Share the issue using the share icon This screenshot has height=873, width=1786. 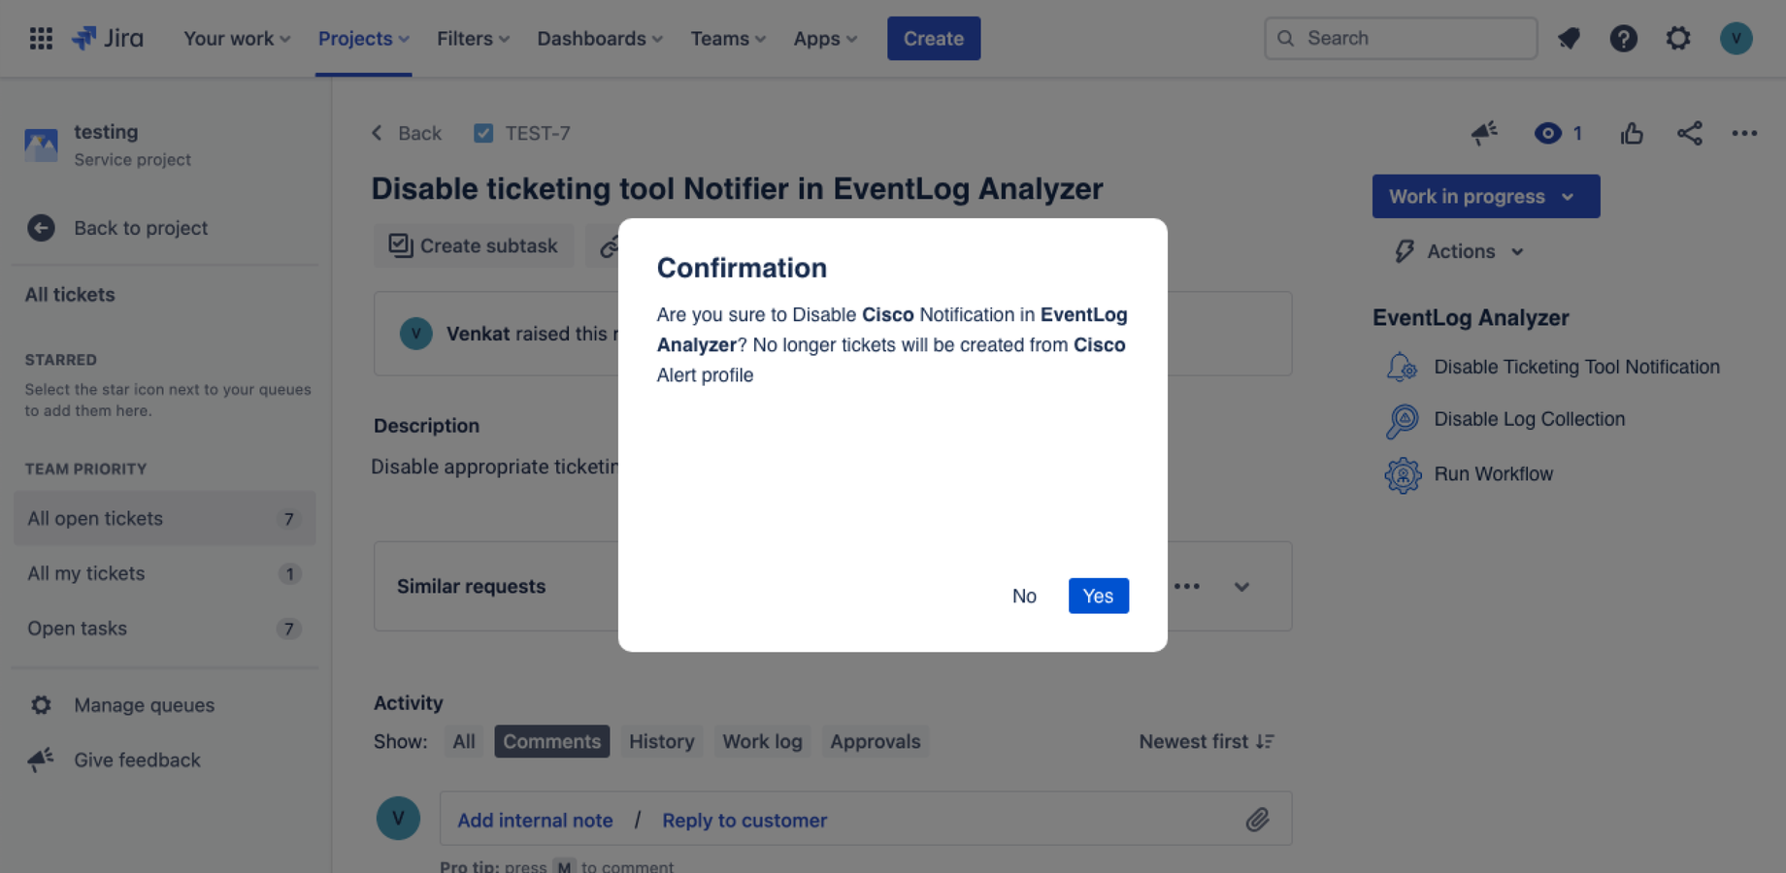tap(1690, 133)
